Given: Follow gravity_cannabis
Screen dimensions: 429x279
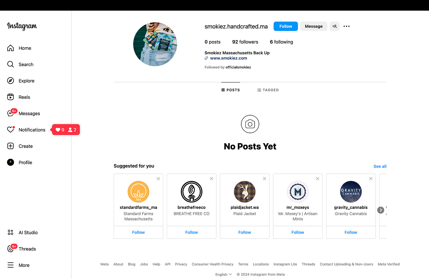Looking at the screenshot, I should click(x=351, y=232).
